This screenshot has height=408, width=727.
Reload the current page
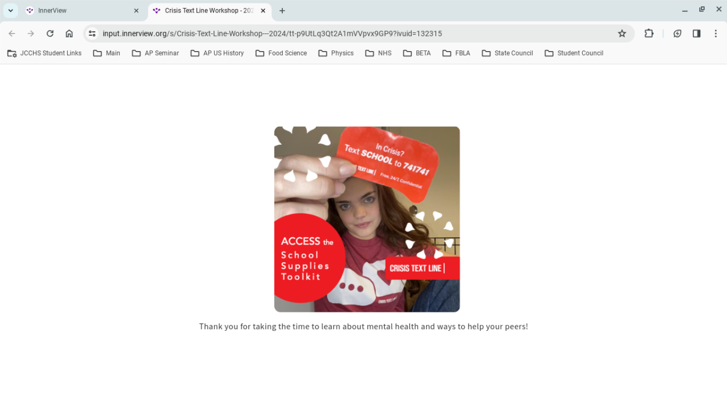50,33
